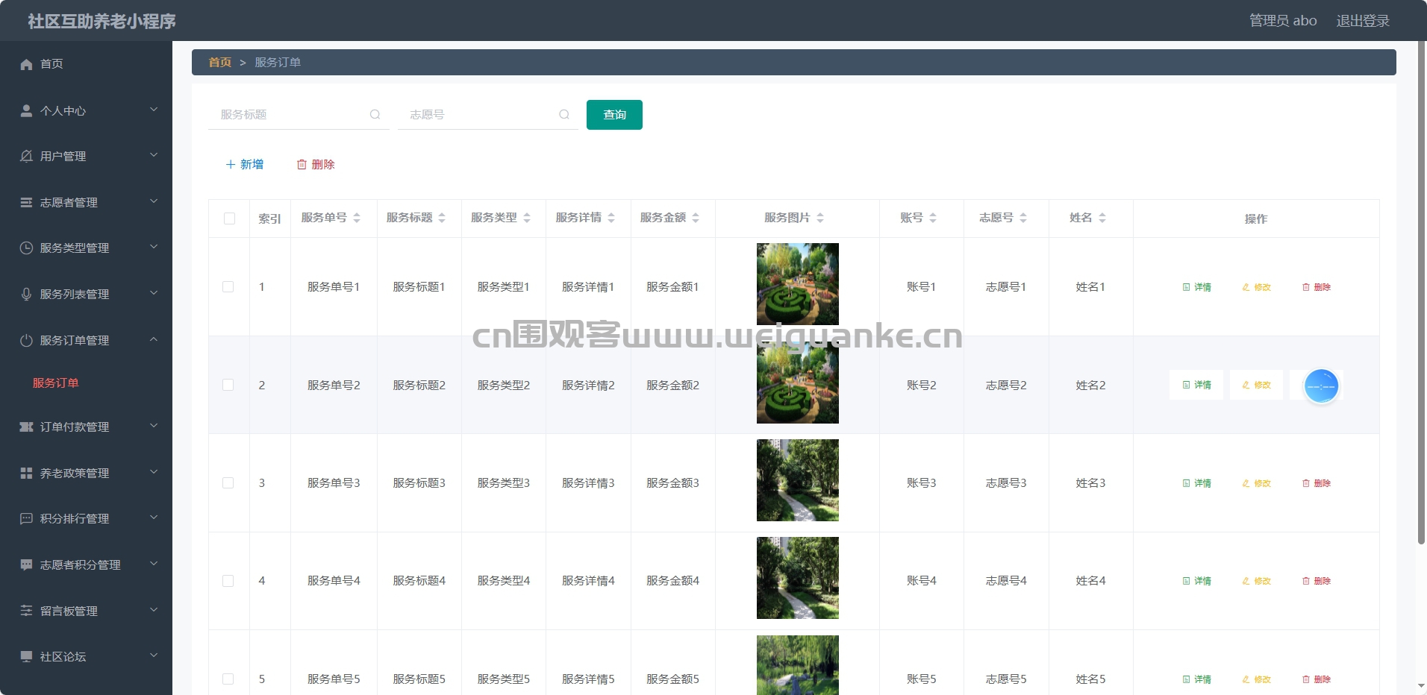The width and height of the screenshot is (1427, 695).
Task: Check the row 1 checkbox 服务单号1
Action: coord(228,287)
